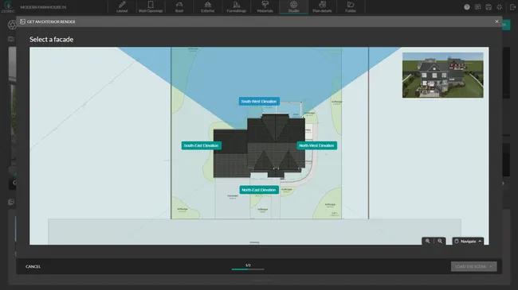Screen dimensions: 518x290
Task: Toggle the fullscreen icon in header
Action: [x=500, y=7]
